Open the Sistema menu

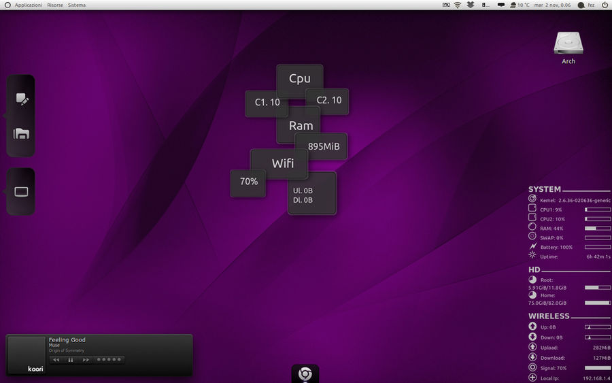[x=76, y=5]
